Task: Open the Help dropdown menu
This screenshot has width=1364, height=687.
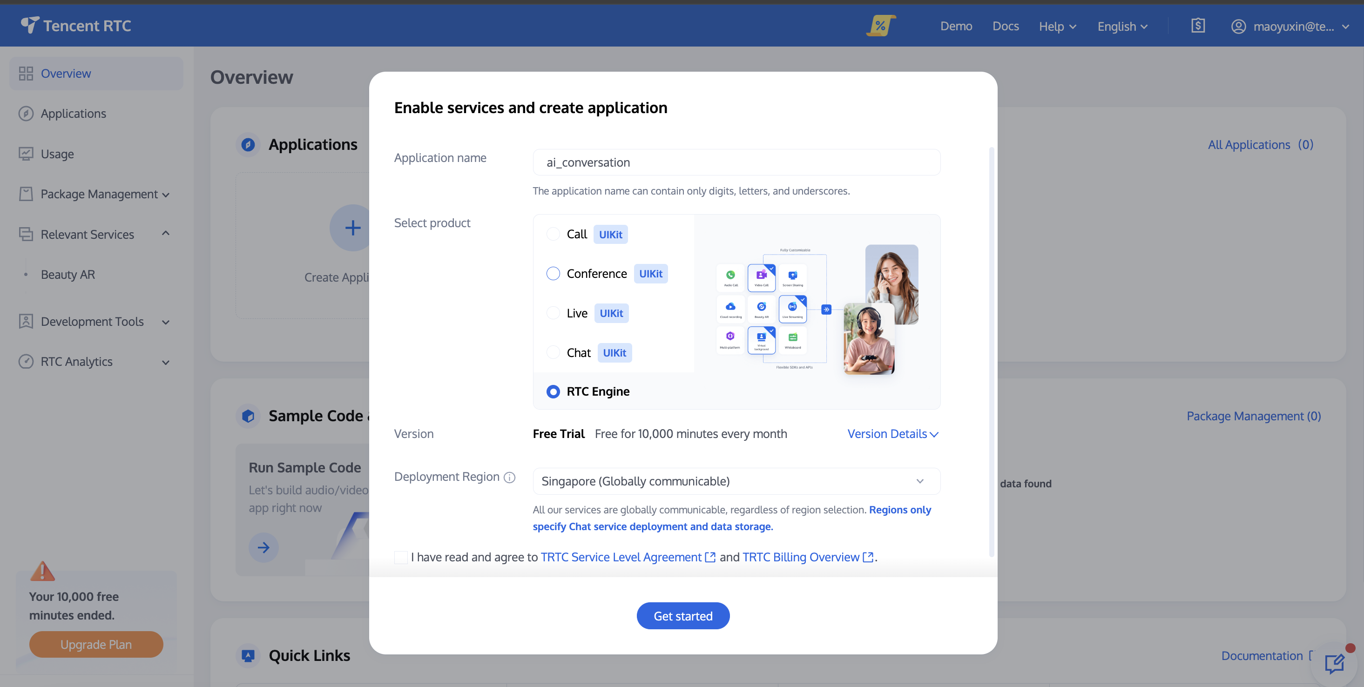Action: [1057, 26]
